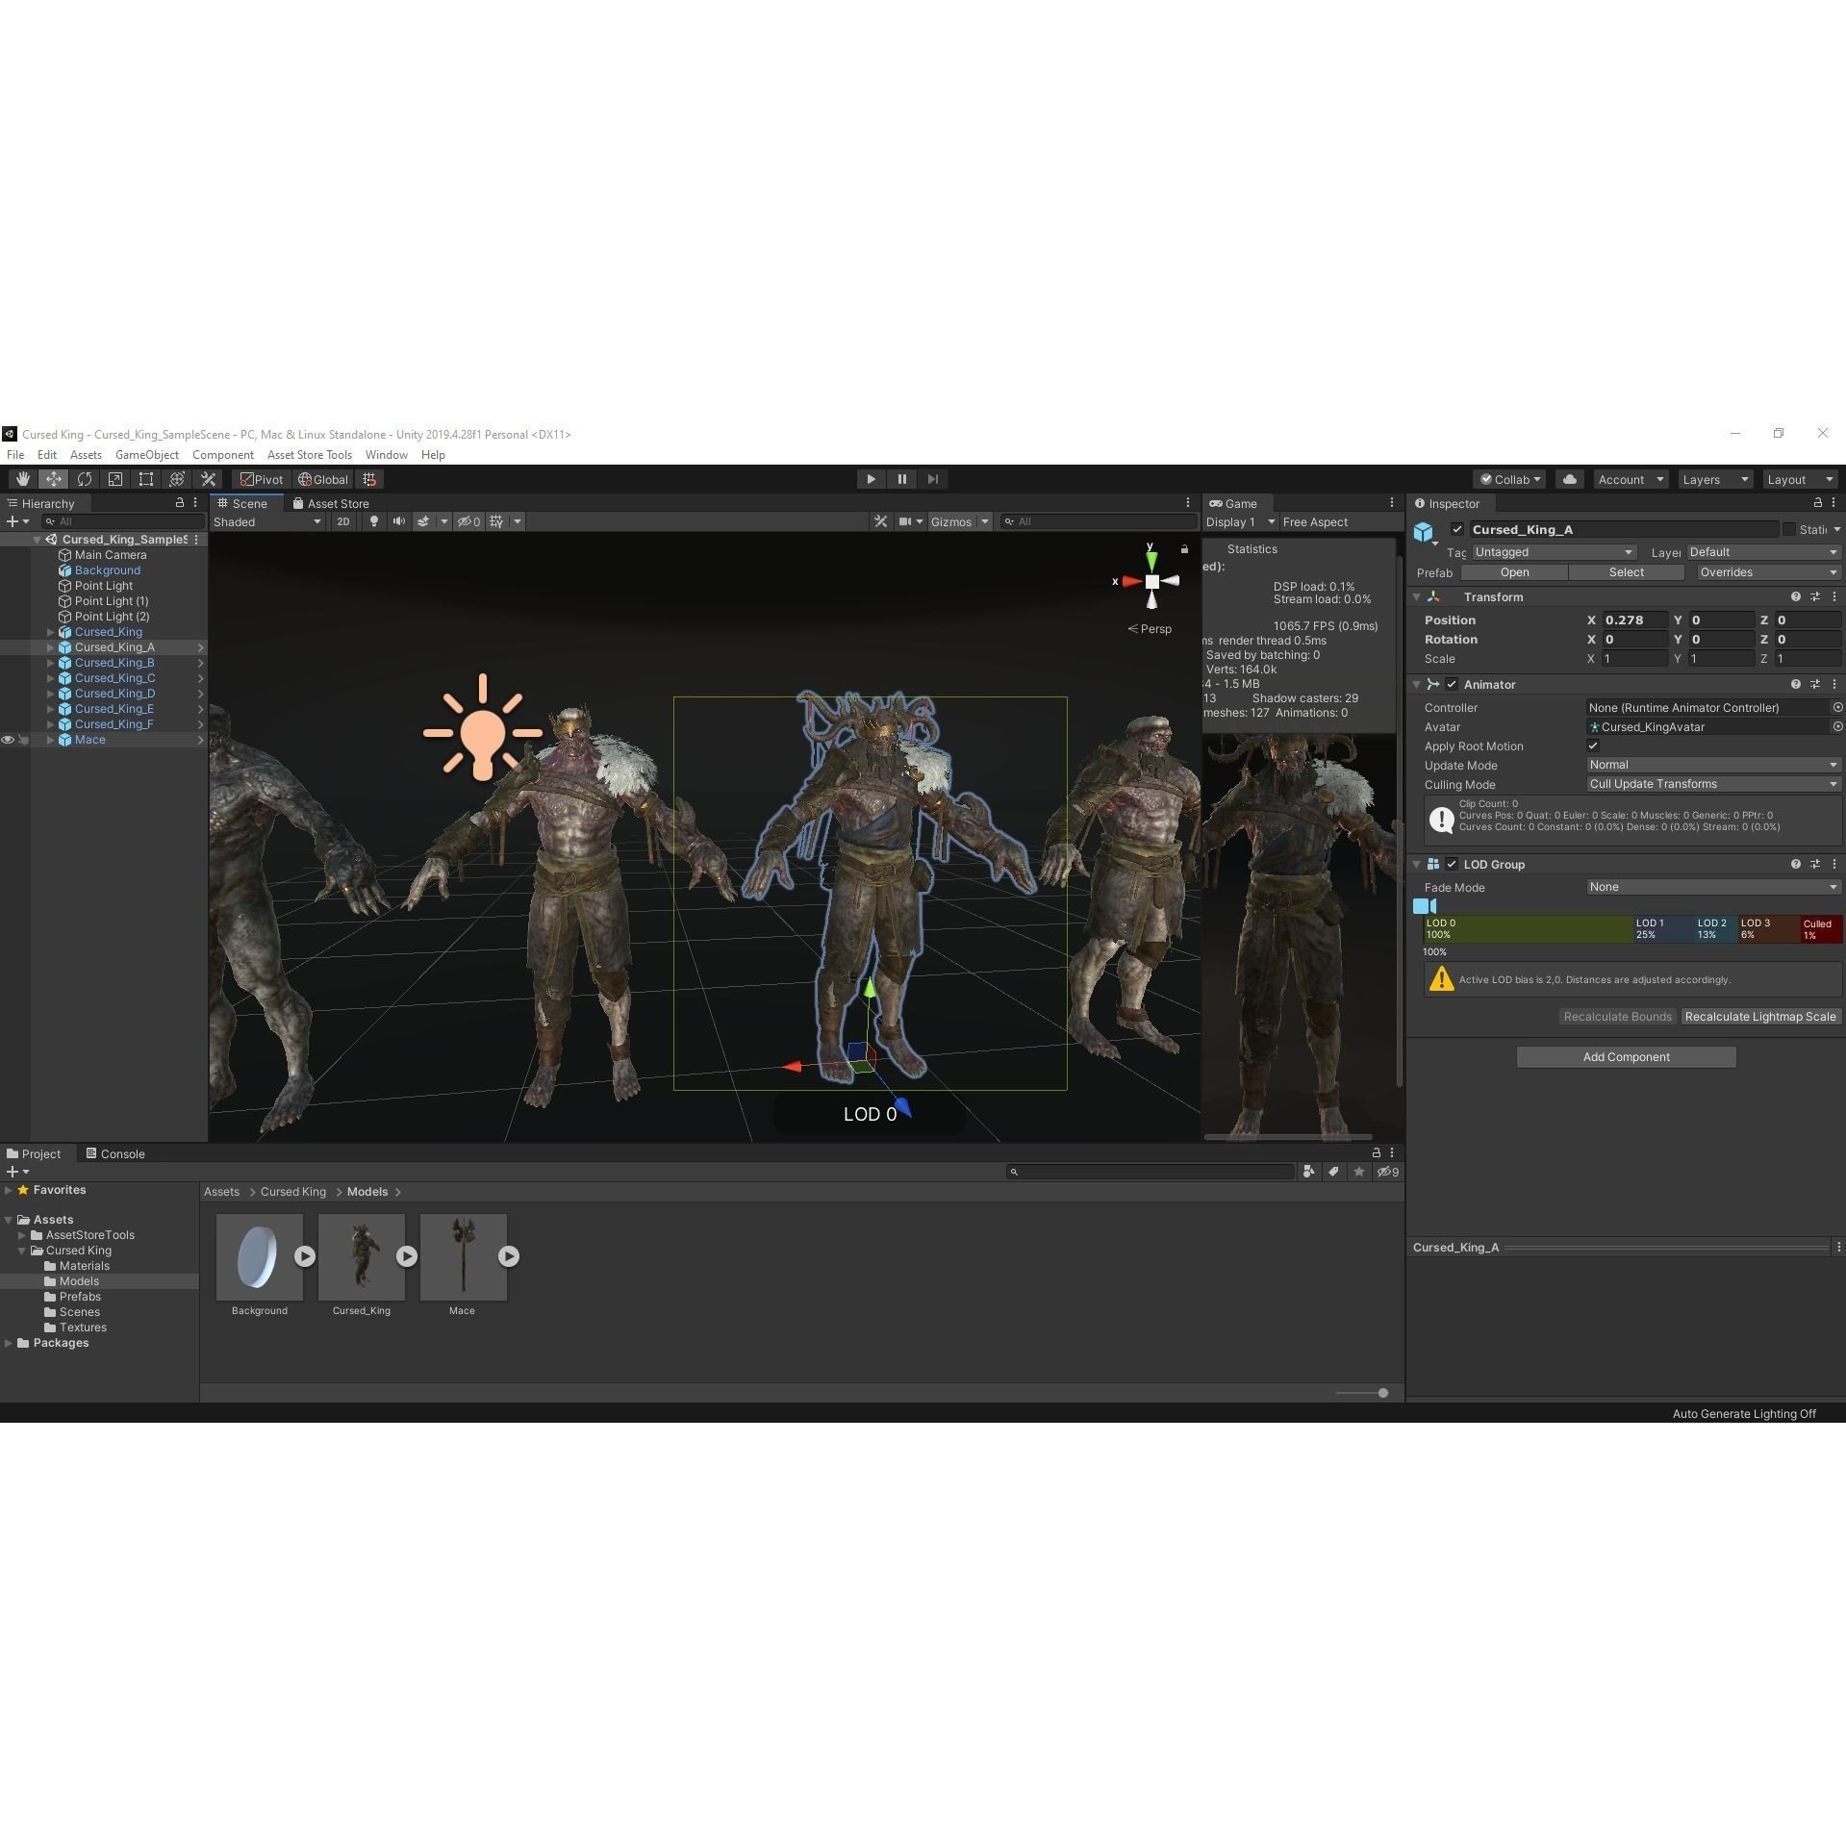Disable the LOD Group component checkbox

point(1452,864)
